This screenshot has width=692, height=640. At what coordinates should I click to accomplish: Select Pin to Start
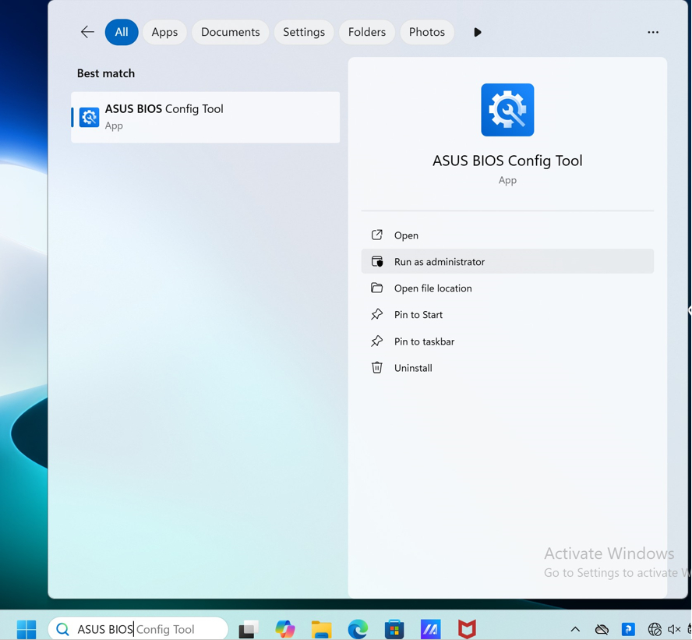pos(507,315)
